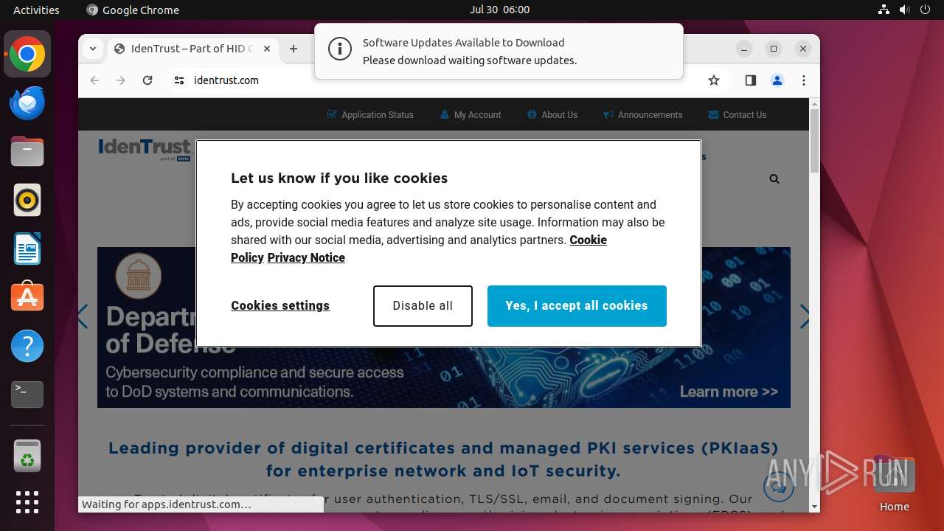Open the Trash icon in dock
Viewport: 944px width, 531px height.
point(27,456)
